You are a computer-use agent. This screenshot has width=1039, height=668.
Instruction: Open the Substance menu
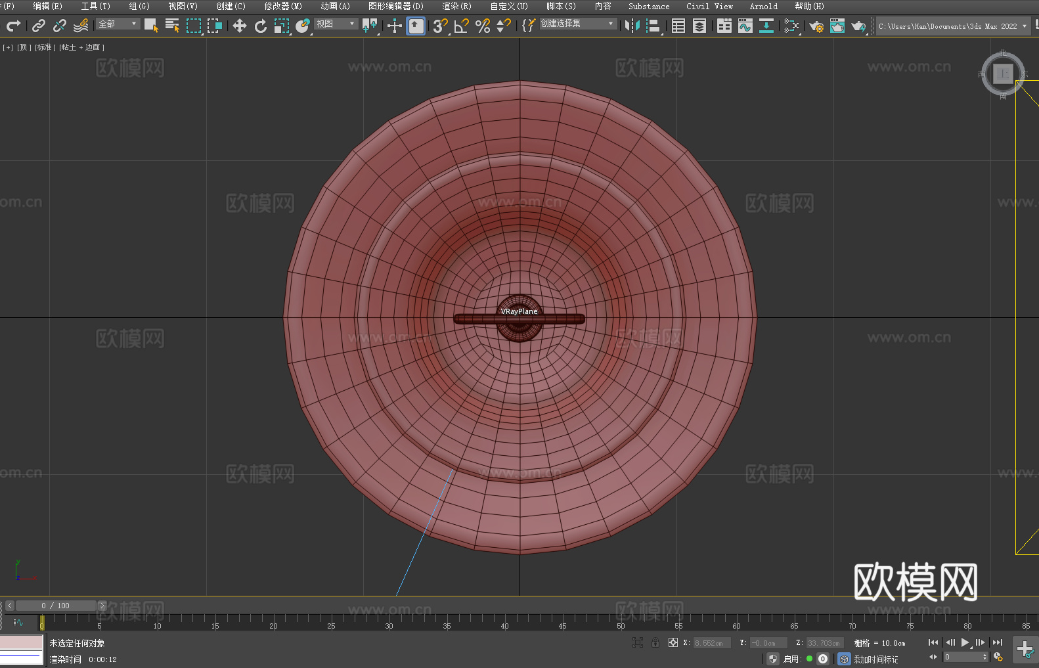coord(649,6)
